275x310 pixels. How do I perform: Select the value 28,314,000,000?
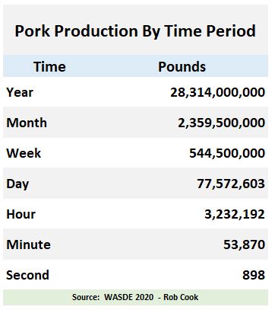217,92
